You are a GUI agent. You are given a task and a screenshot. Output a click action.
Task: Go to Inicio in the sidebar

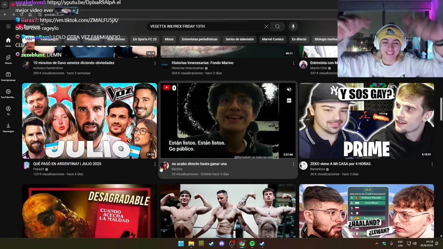pyautogui.click(x=8, y=42)
